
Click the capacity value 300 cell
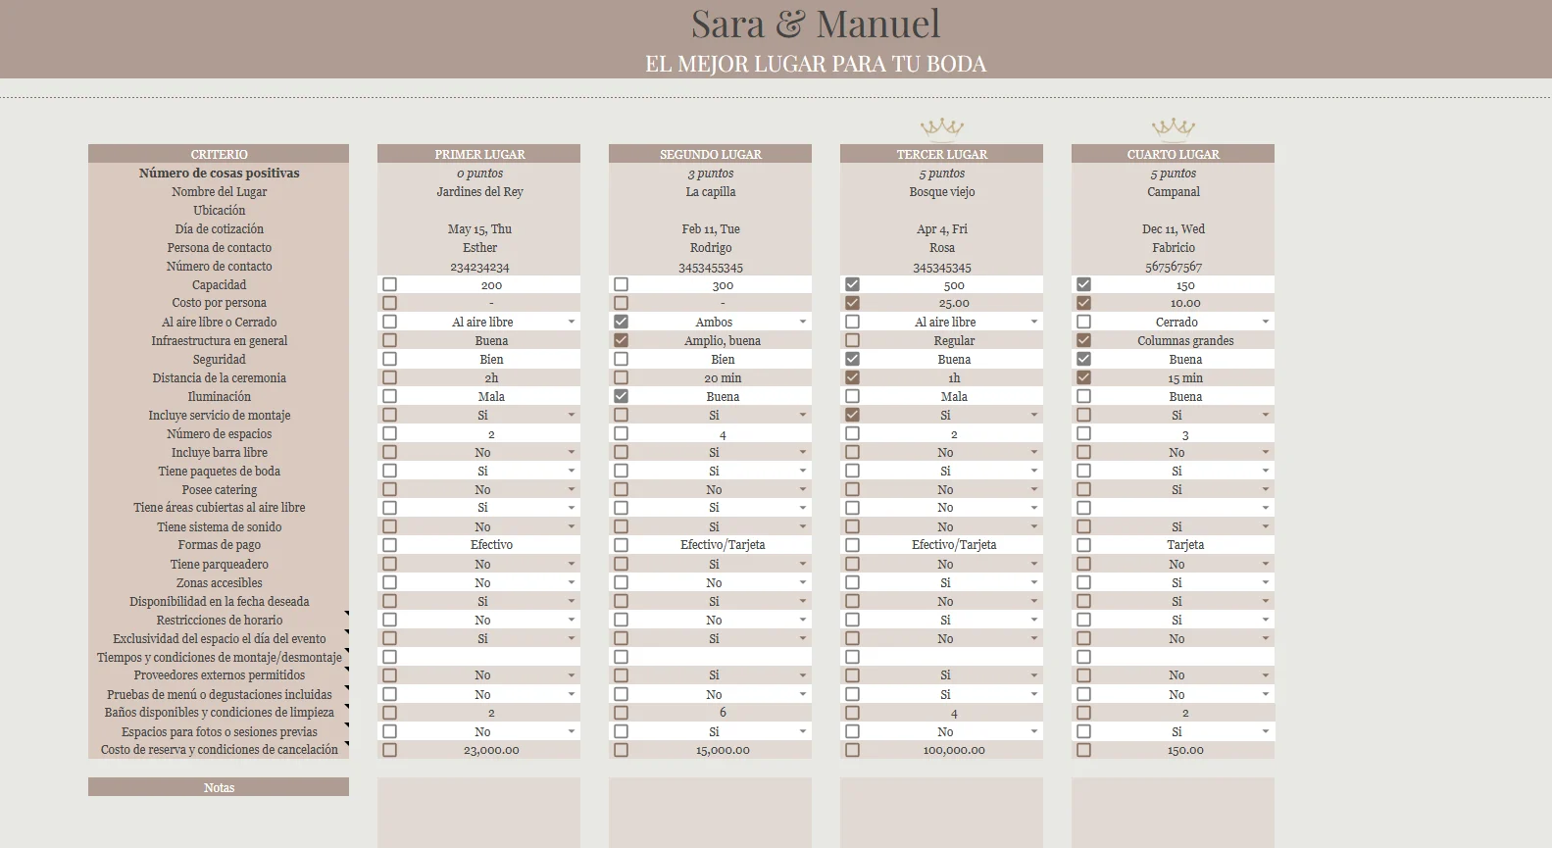pos(723,285)
